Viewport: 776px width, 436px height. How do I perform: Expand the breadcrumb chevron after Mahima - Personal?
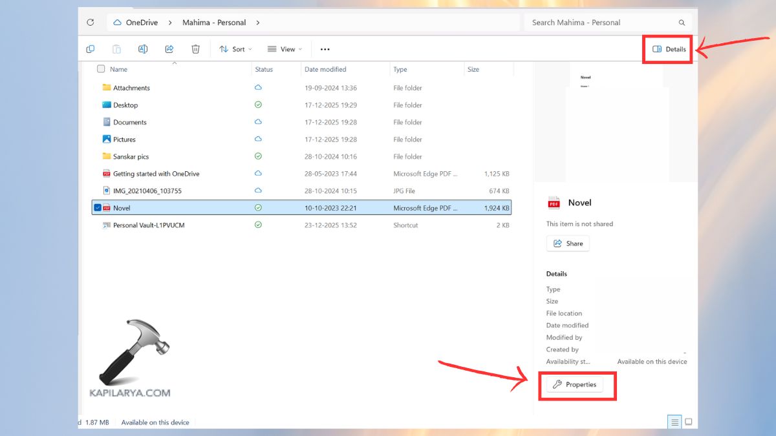coord(257,22)
